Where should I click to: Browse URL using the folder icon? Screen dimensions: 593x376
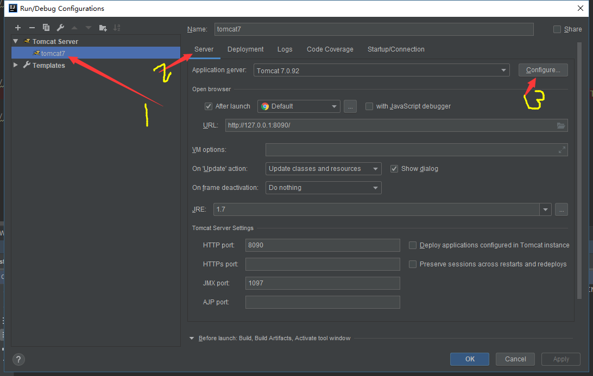[x=561, y=125]
